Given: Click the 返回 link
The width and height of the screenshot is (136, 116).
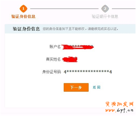Looking at the screenshot, I should (x=96, y=87).
